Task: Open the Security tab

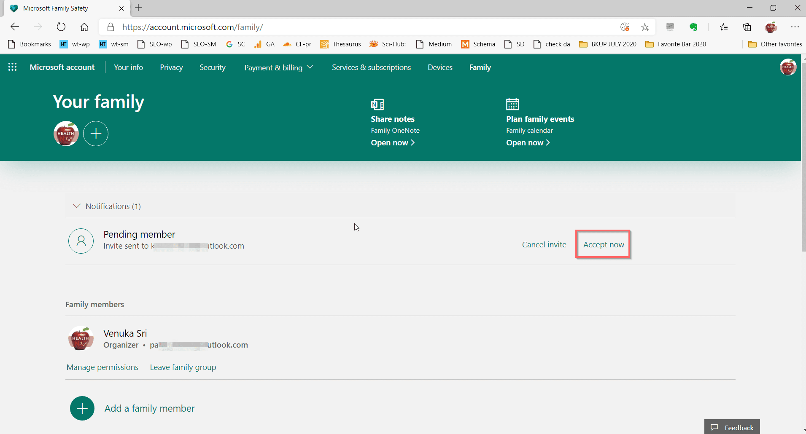Action: [212, 67]
